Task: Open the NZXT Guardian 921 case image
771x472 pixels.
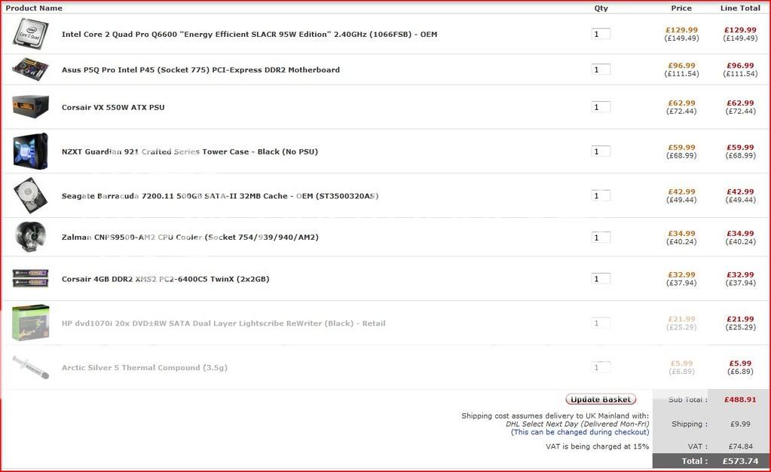Action: 30,151
